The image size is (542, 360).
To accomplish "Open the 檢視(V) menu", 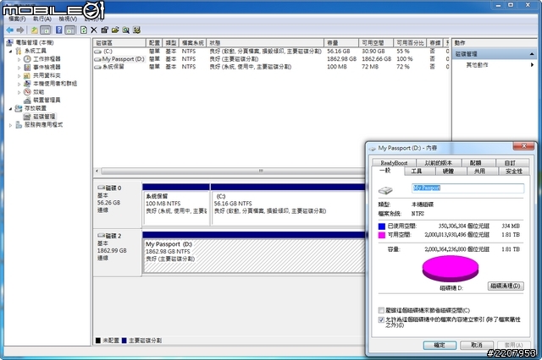I will pos(68,19).
